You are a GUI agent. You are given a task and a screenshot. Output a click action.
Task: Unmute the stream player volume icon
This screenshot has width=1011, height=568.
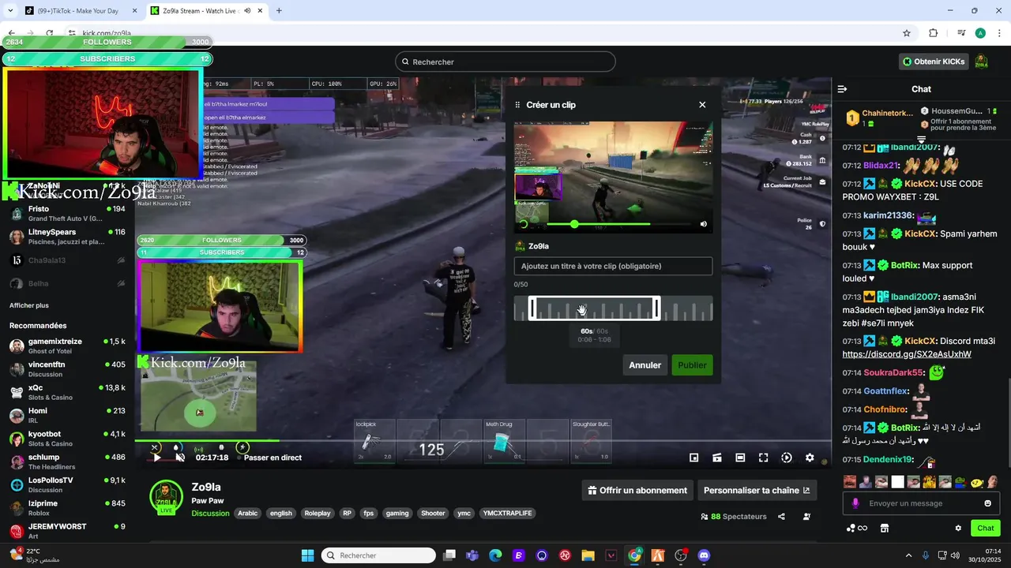(180, 458)
